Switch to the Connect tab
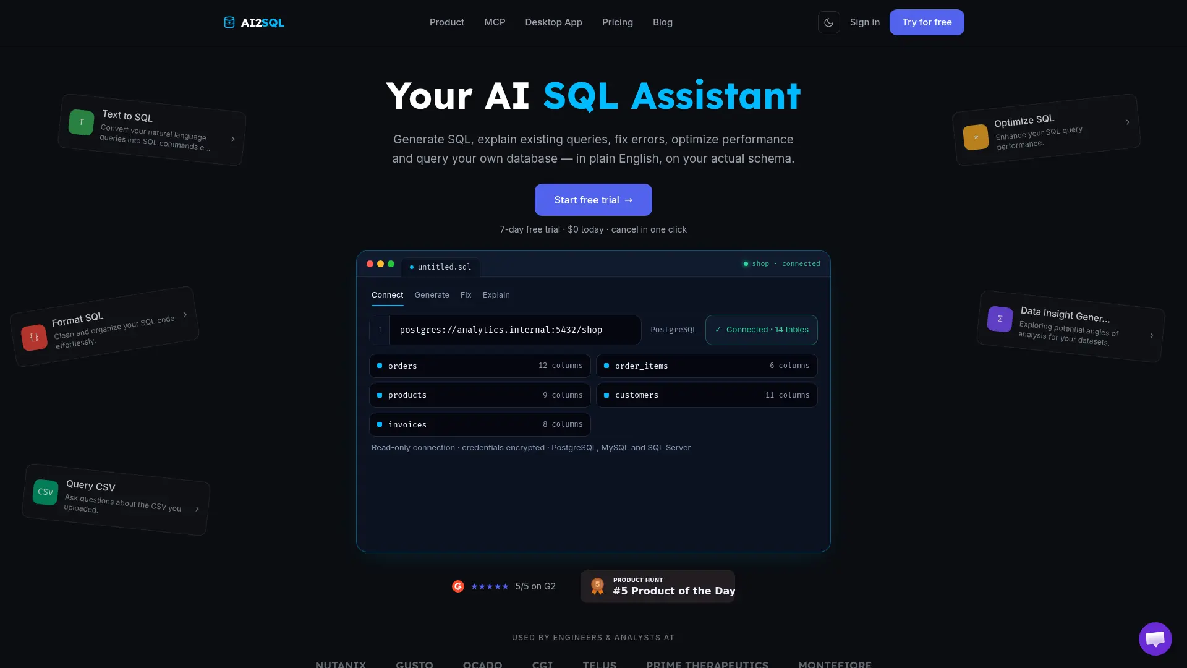The image size is (1187, 668). [387, 295]
